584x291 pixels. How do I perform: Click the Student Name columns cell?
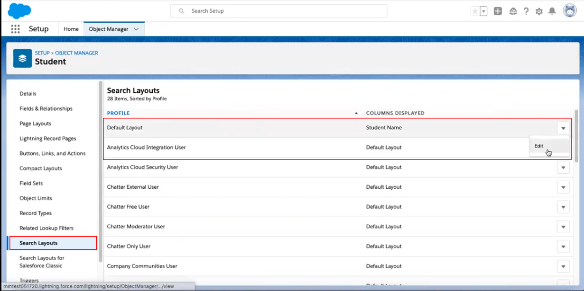[x=384, y=128]
